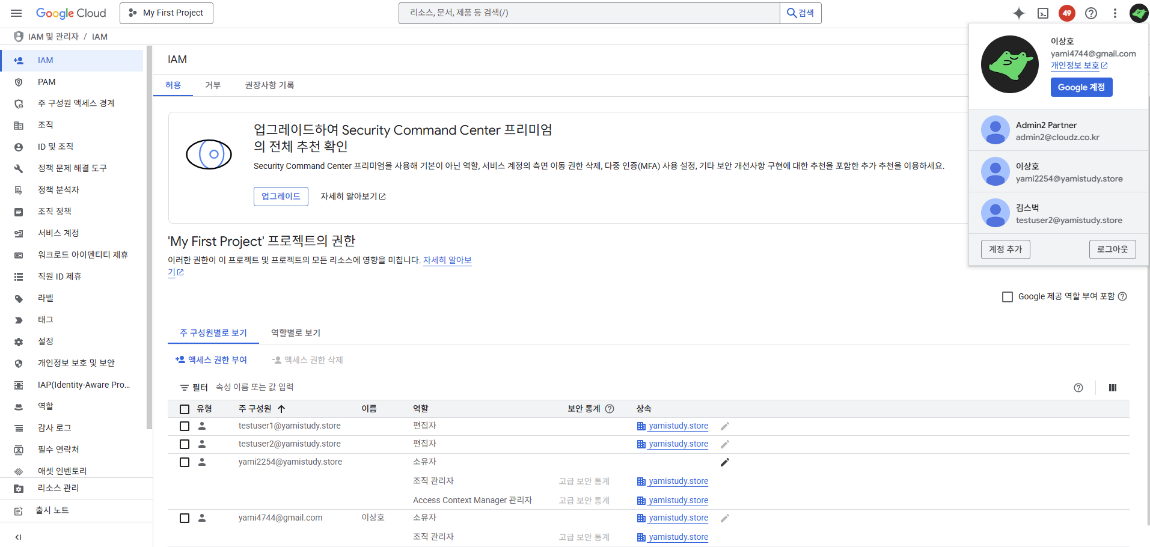Image resolution: width=1150 pixels, height=547 pixels.
Task: Switch to the 허용 tab
Action: click(173, 85)
